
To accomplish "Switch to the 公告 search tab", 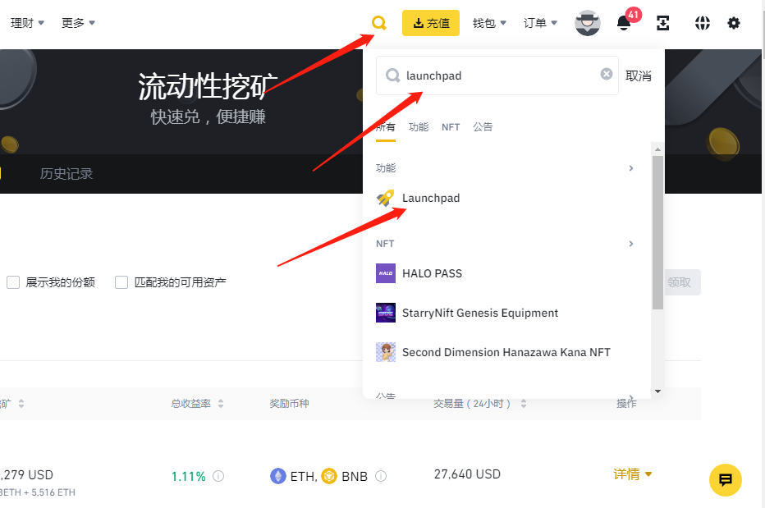I will coord(483,127).
